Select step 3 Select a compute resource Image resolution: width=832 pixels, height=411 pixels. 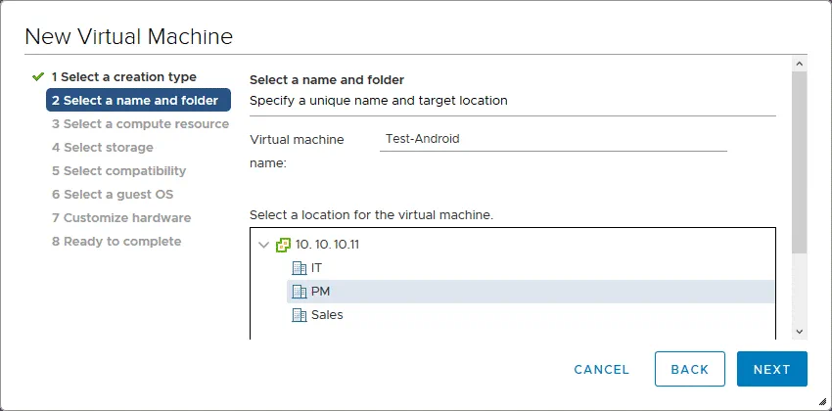point(140,124)
